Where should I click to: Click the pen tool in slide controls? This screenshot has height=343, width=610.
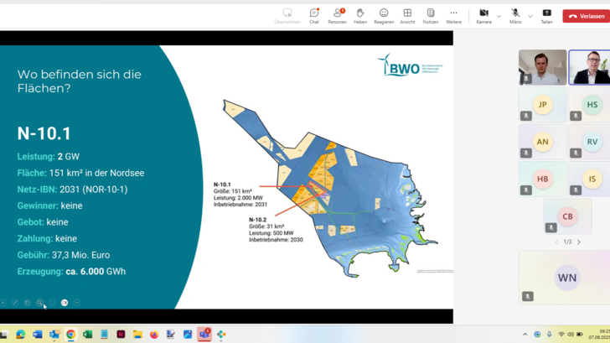[15, 303]
